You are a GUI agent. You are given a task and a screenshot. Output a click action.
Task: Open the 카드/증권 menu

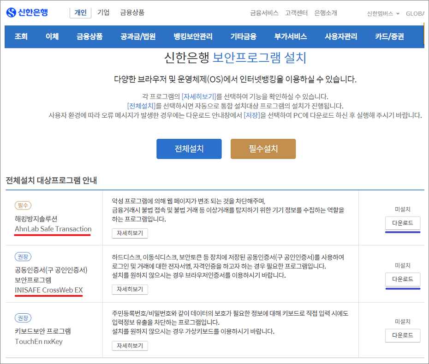(x=389, y=36)
